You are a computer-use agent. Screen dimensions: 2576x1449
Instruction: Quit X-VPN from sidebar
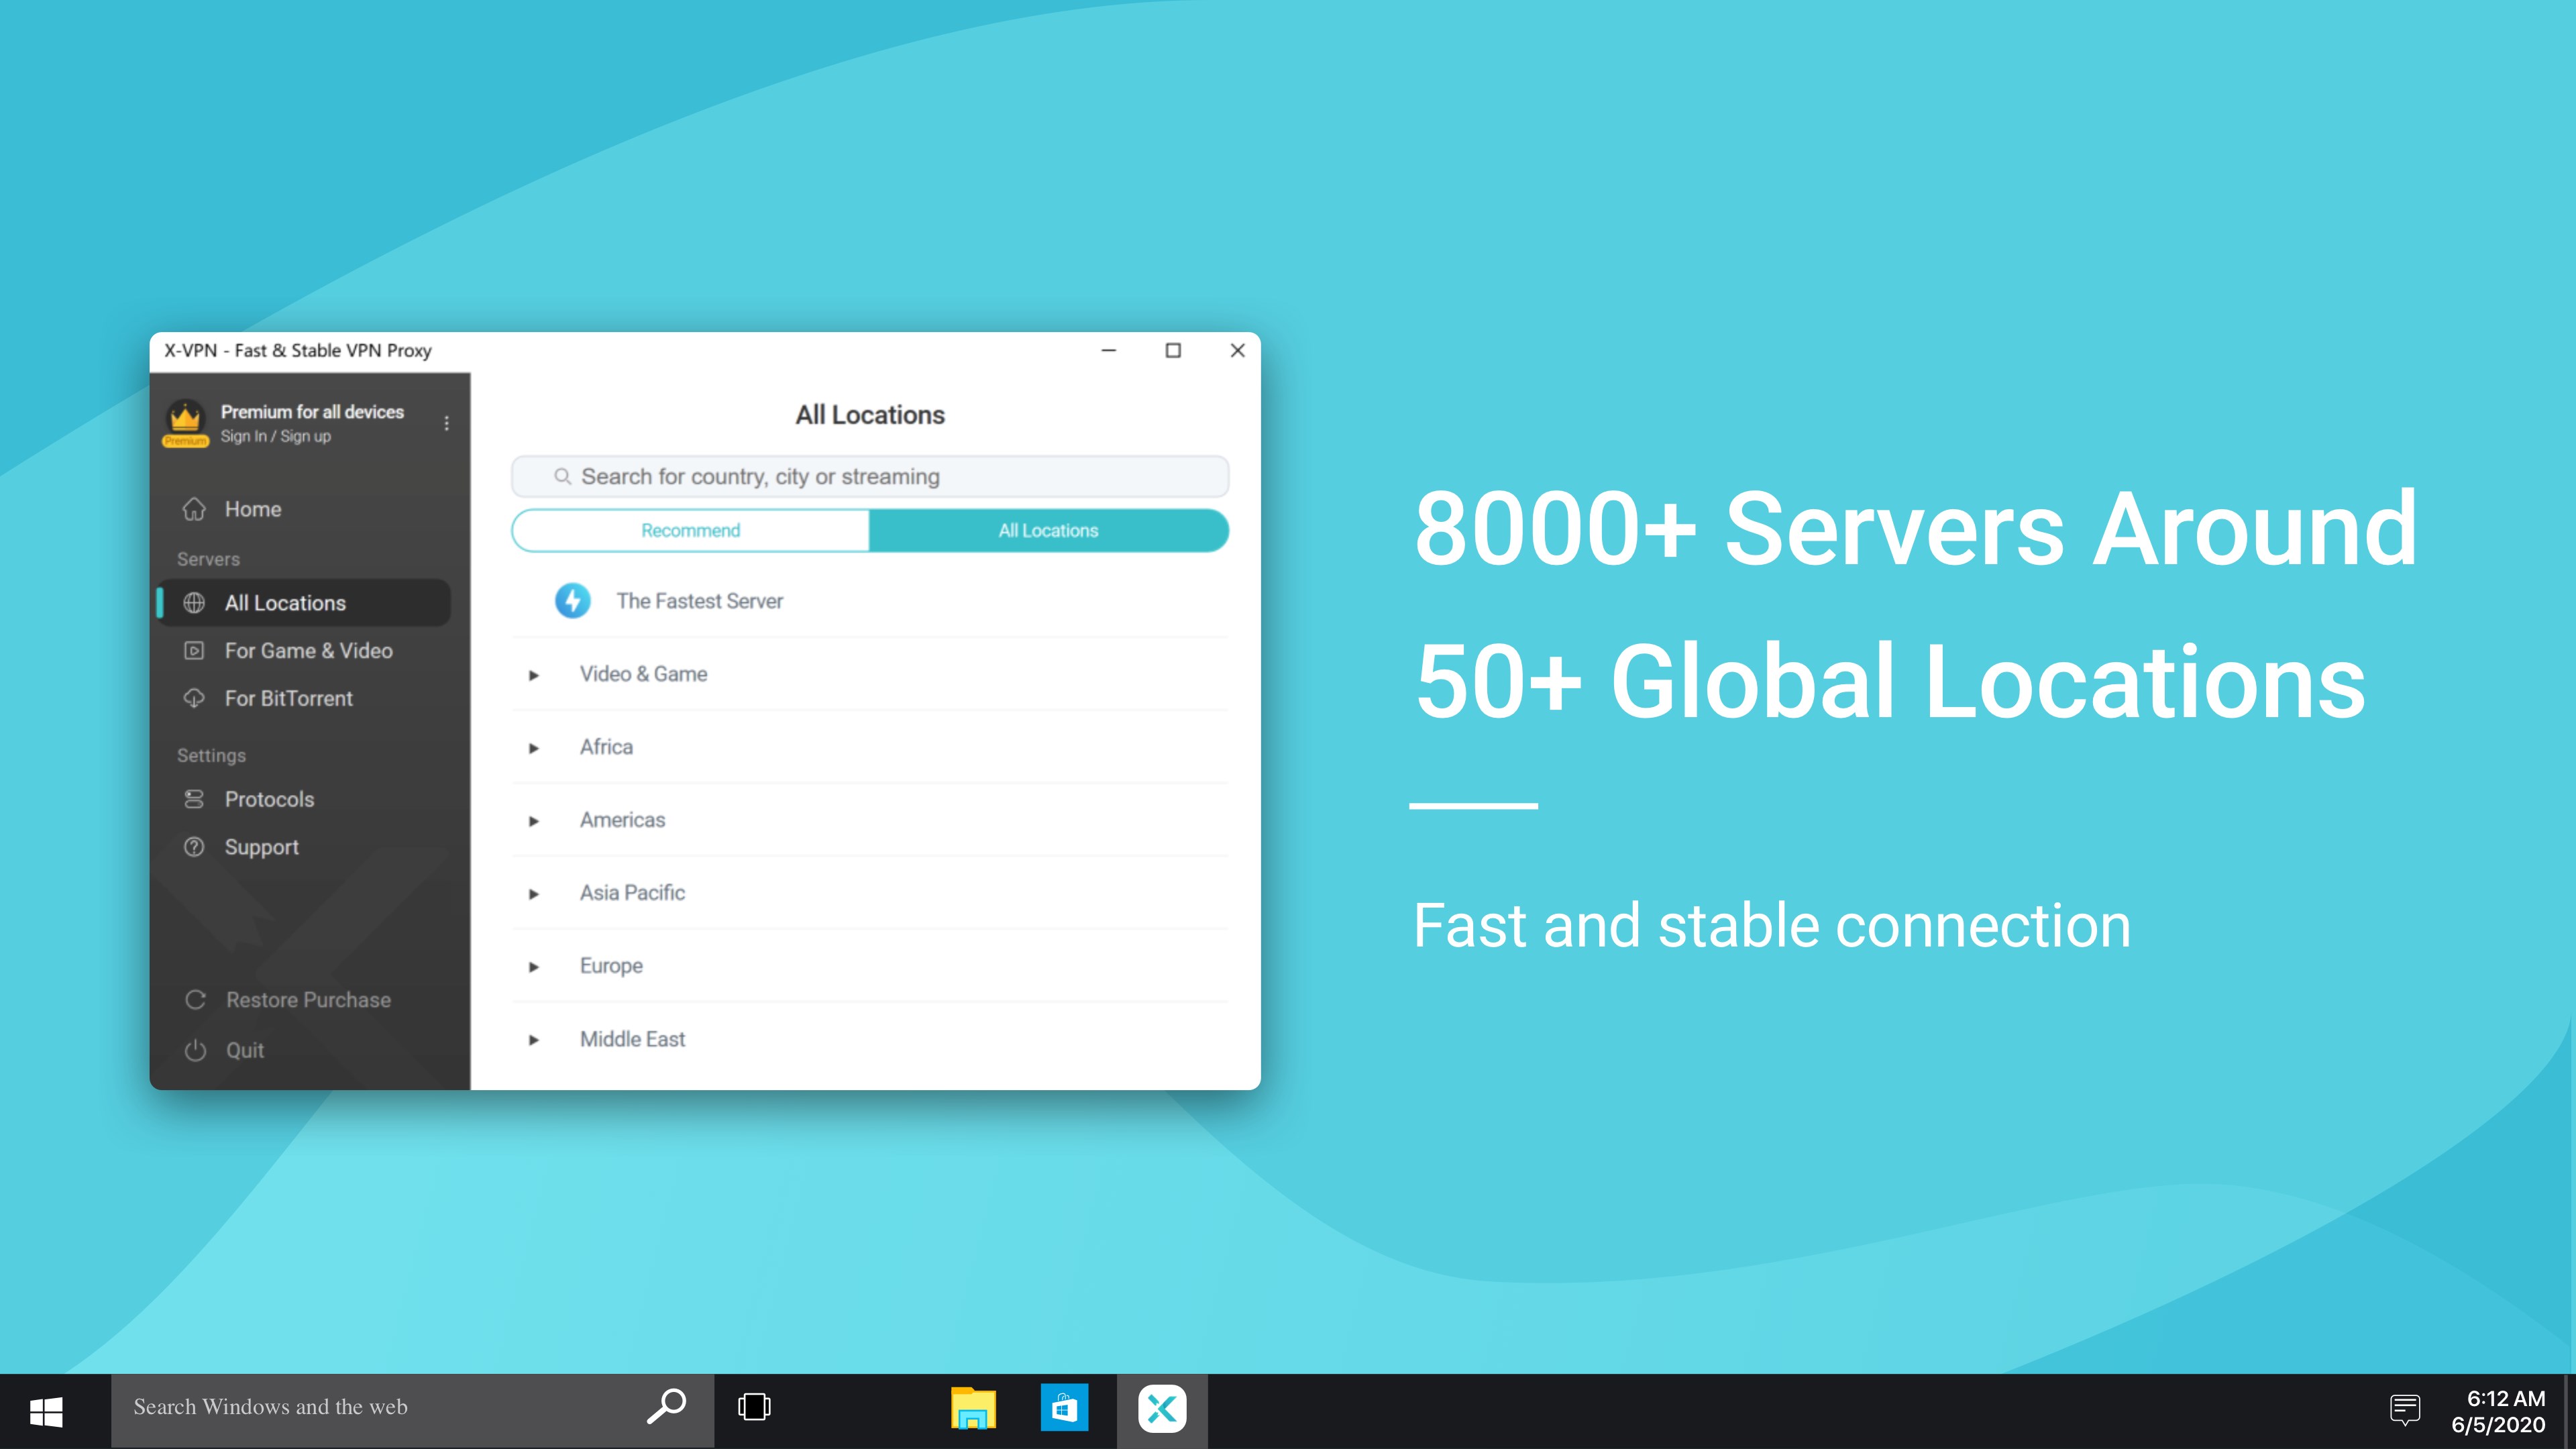pos(244,1050)
